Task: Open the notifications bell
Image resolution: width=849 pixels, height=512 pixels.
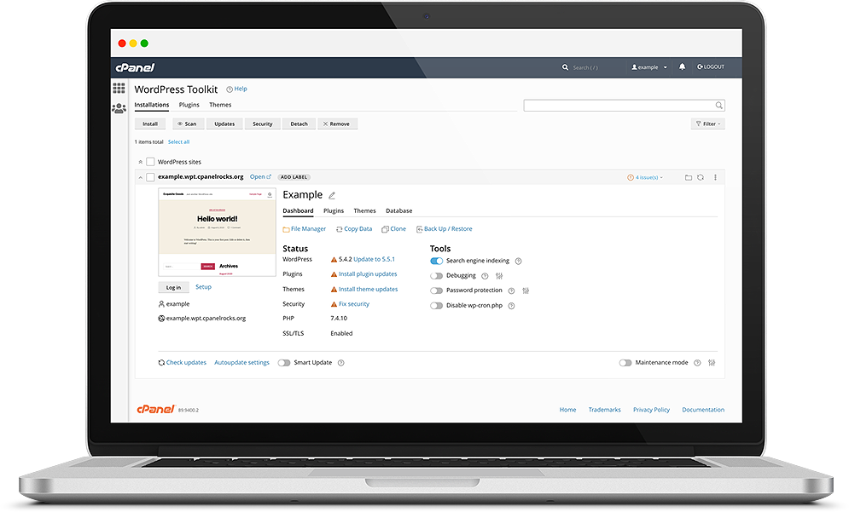Action: 682,67
